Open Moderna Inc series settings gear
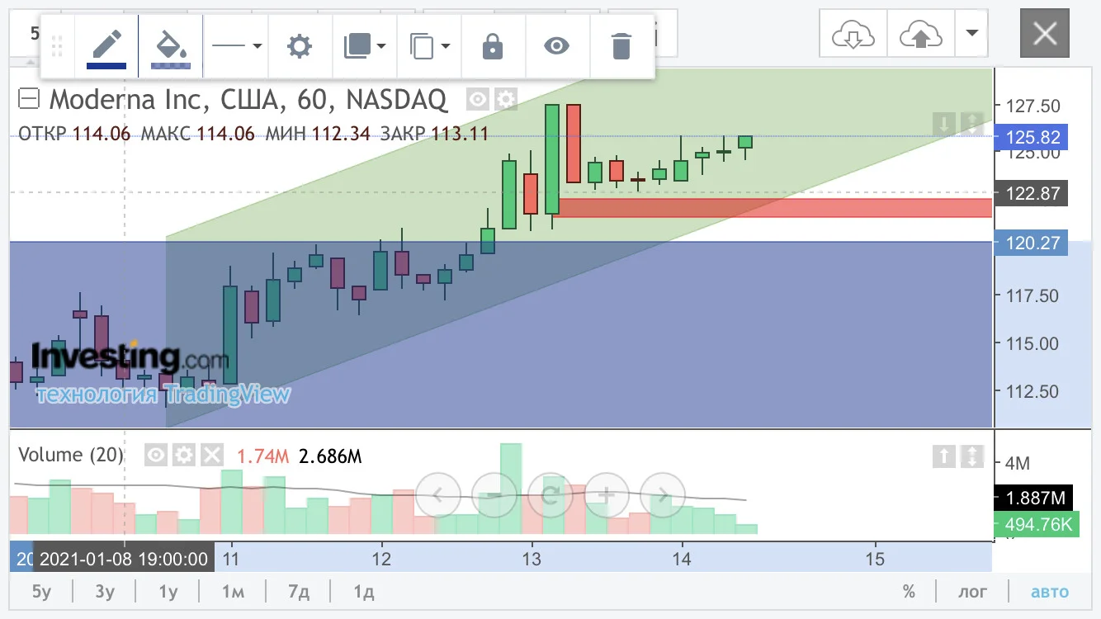 [x=505, y=100]
